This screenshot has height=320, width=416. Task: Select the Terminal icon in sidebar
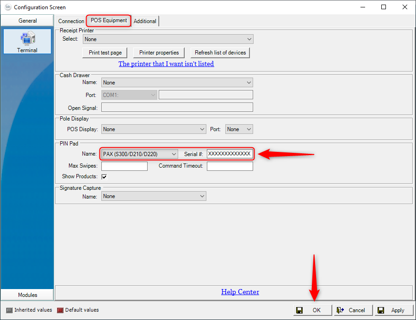click(x=27, y=42)
